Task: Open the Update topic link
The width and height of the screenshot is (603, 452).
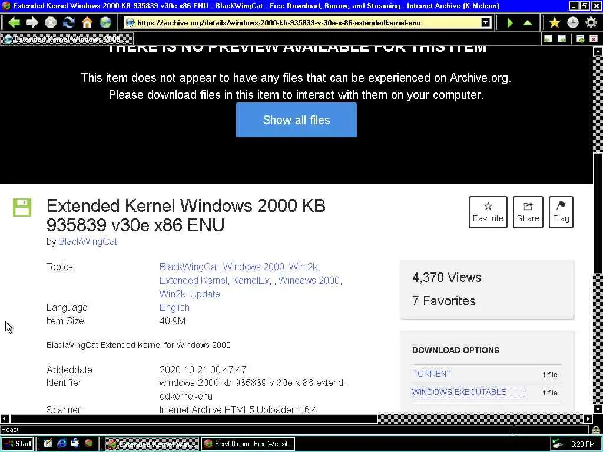Action: click(205, 294)
